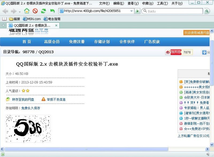Switch to the 免费注册 navigation tab
The image size is (214, 157).
pos(77,42)
